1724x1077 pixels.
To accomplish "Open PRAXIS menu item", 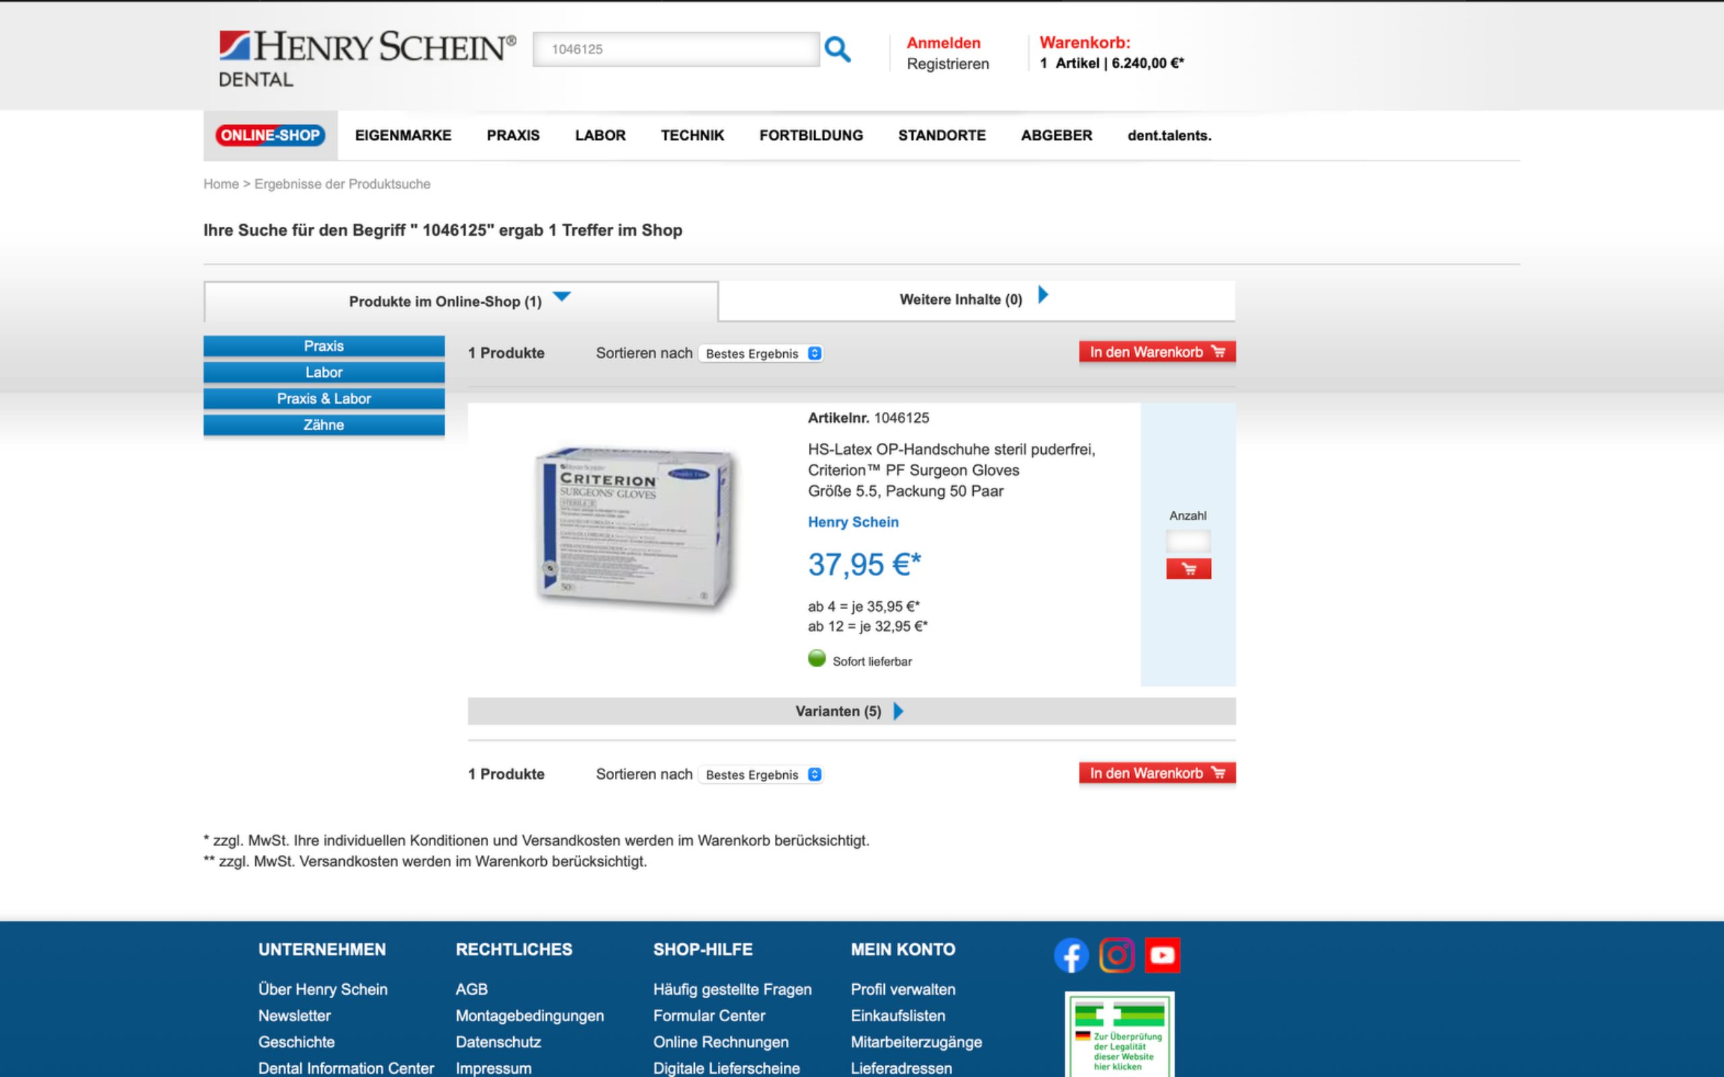I will pos(513,135).
